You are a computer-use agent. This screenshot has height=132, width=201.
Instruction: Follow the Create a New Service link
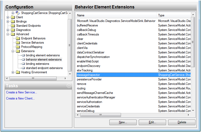pos(21,92)
